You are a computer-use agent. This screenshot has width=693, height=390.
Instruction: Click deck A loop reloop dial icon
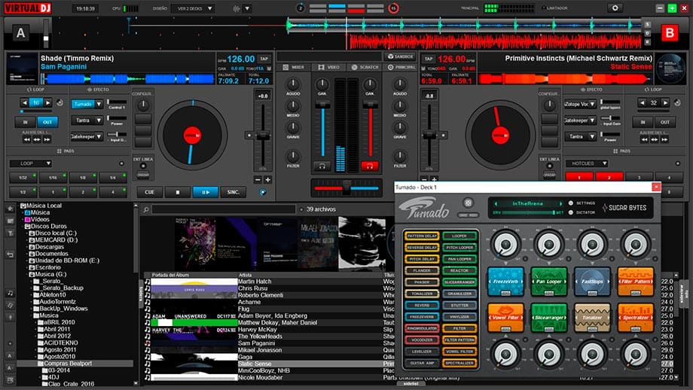click(x=60, y=102)
